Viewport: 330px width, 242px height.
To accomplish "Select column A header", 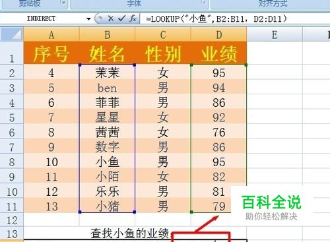I will point(51,34).
